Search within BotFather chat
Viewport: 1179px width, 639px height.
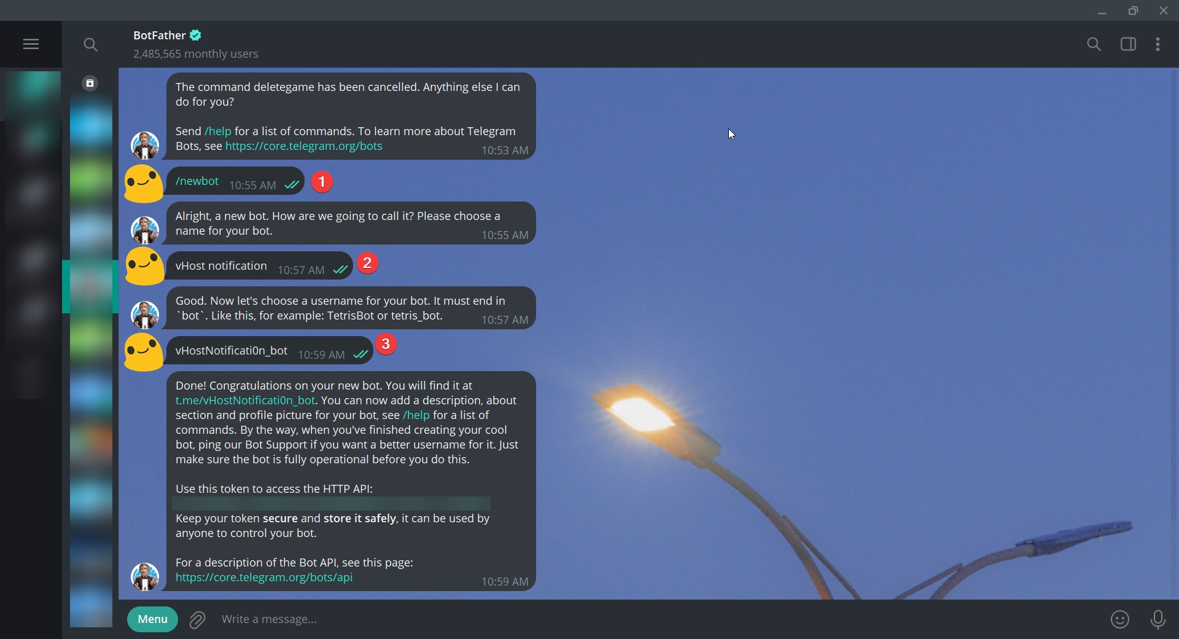tap(1094, 44)
